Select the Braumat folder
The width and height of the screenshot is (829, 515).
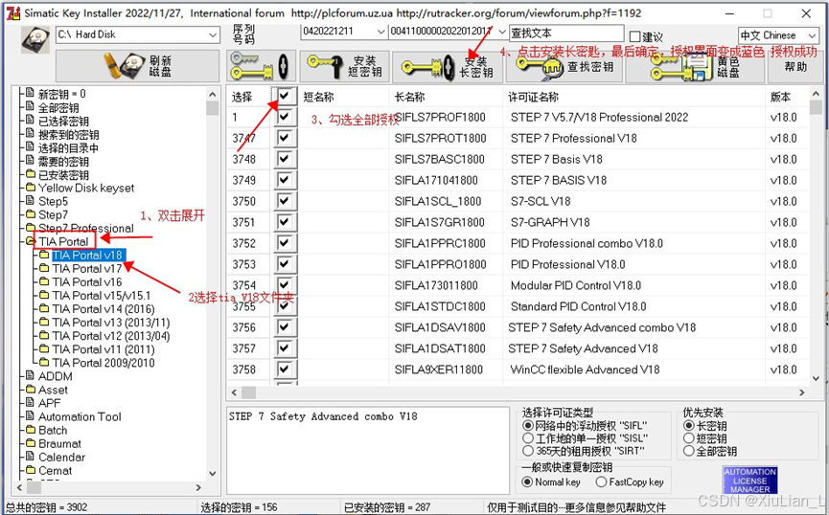click(59, 444)
